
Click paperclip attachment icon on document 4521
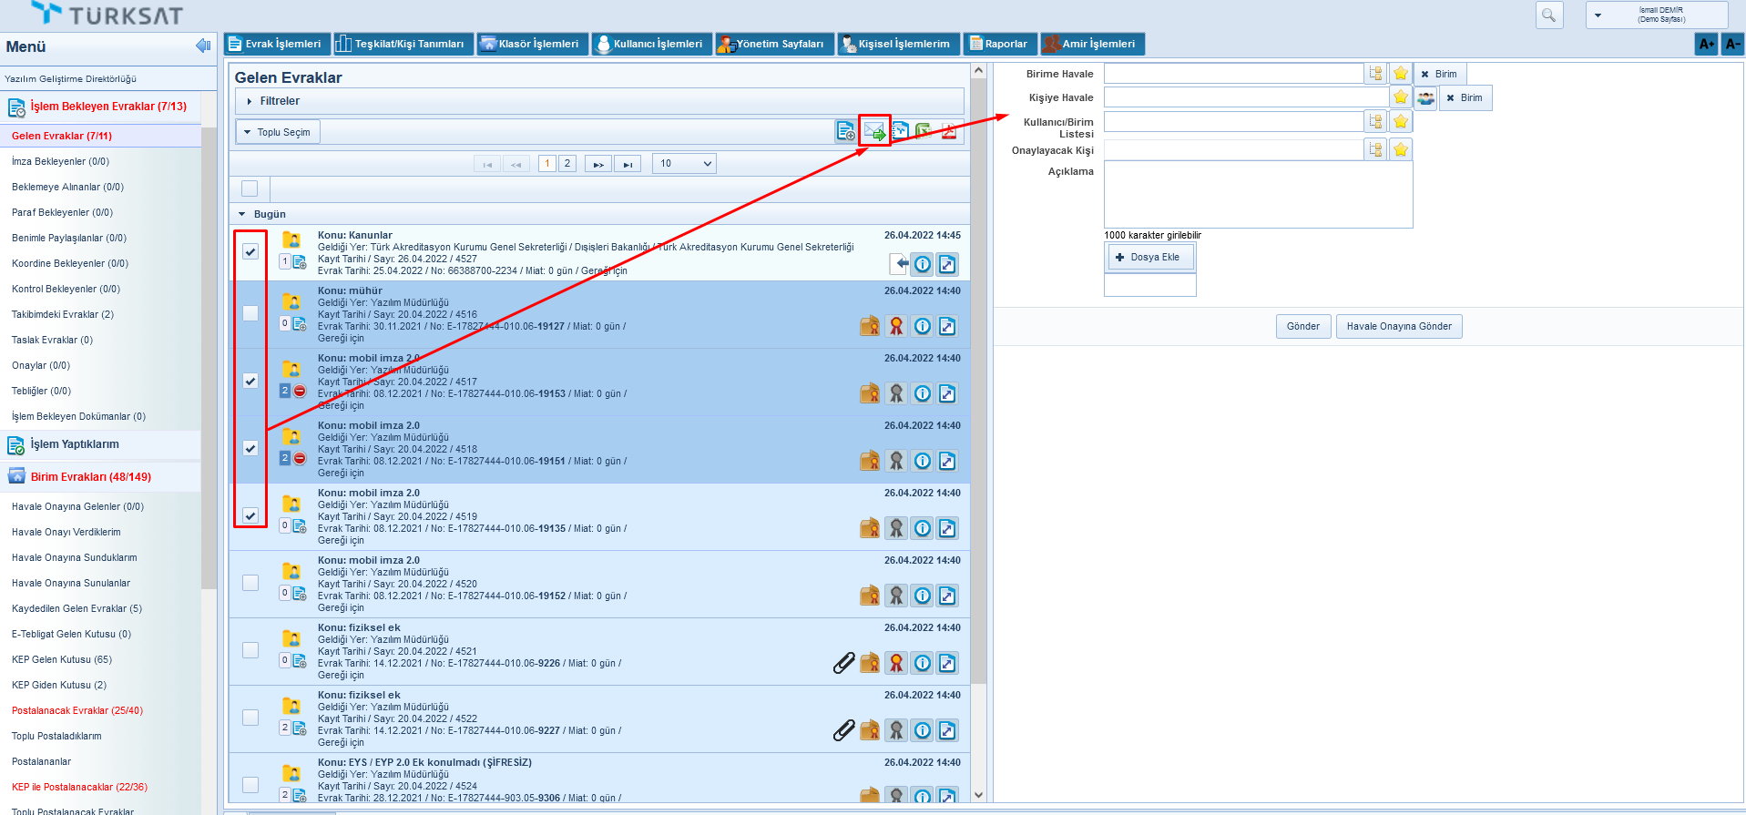pyautogui.click(x=843, y=663)
